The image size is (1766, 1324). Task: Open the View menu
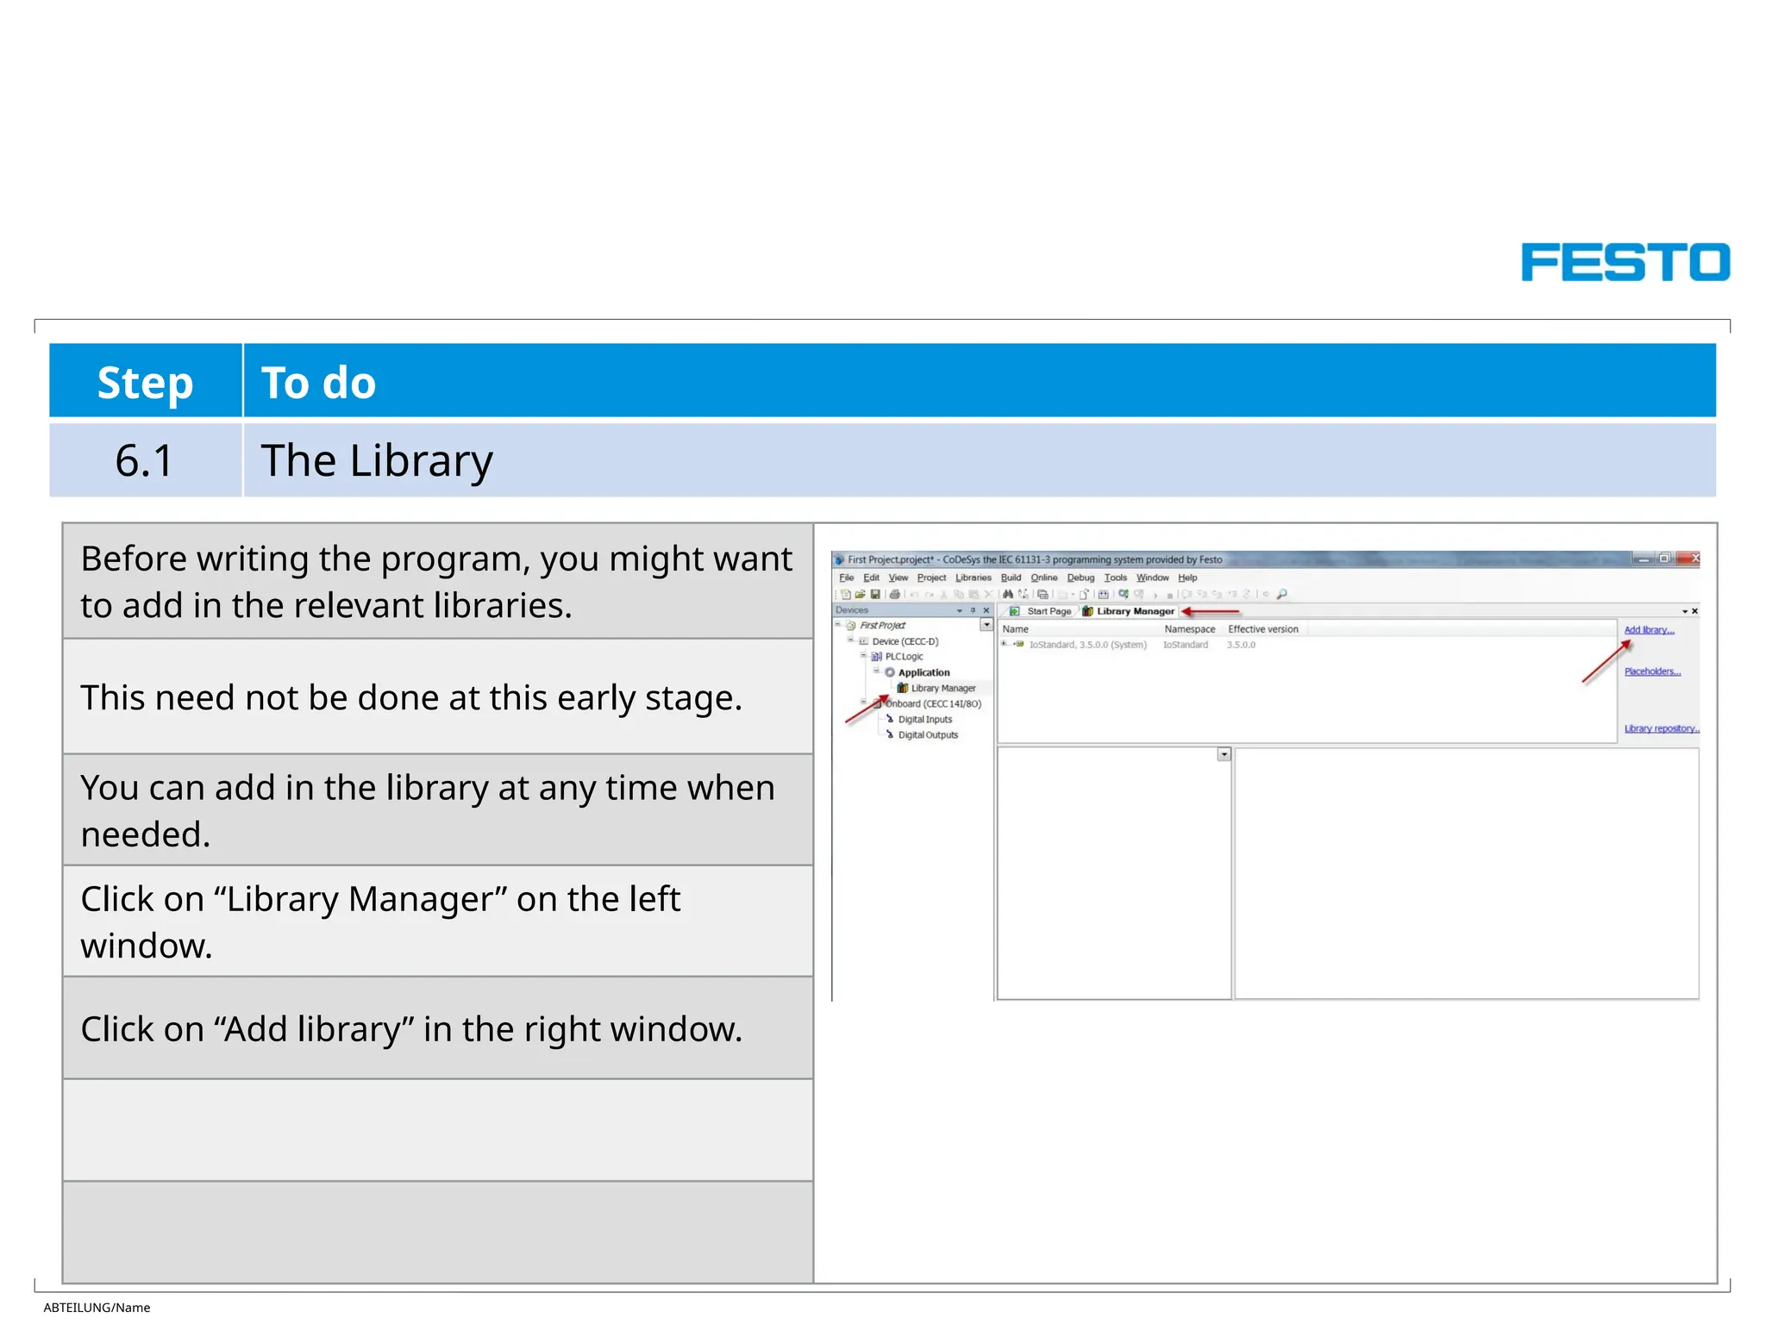pyautogui.click(x=898, y=578)
